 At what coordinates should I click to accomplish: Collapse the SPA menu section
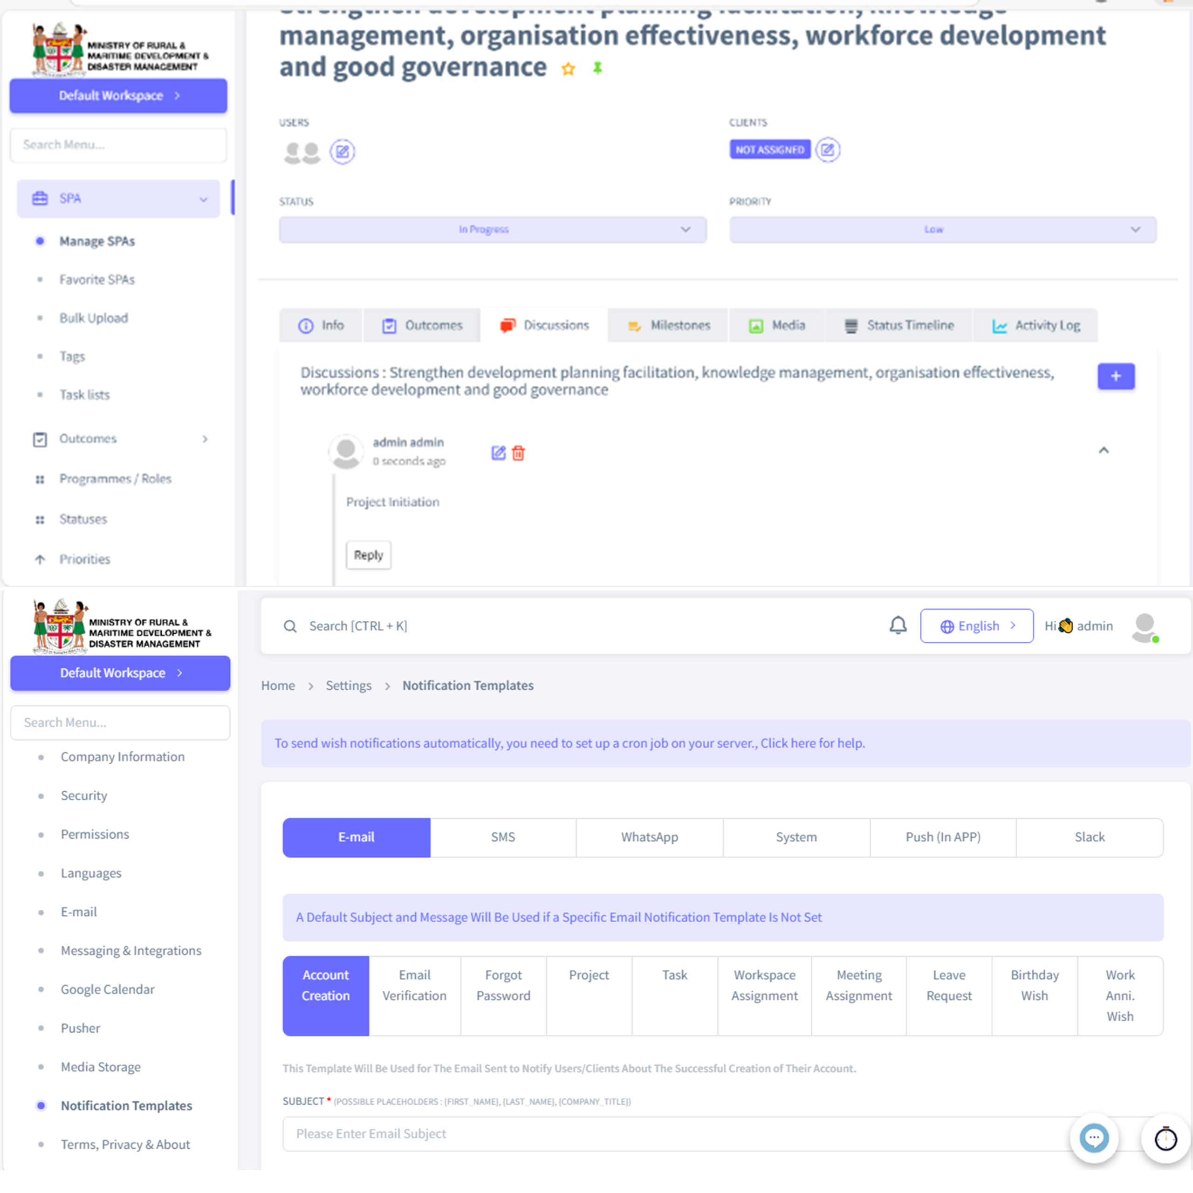click(203, 199)
